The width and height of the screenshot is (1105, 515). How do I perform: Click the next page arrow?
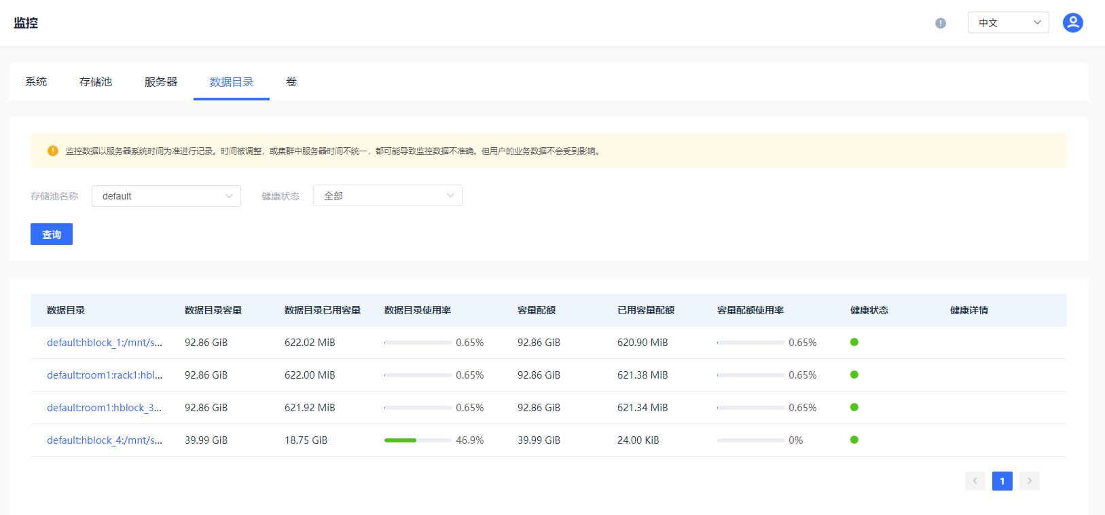tap(1029, 481)
